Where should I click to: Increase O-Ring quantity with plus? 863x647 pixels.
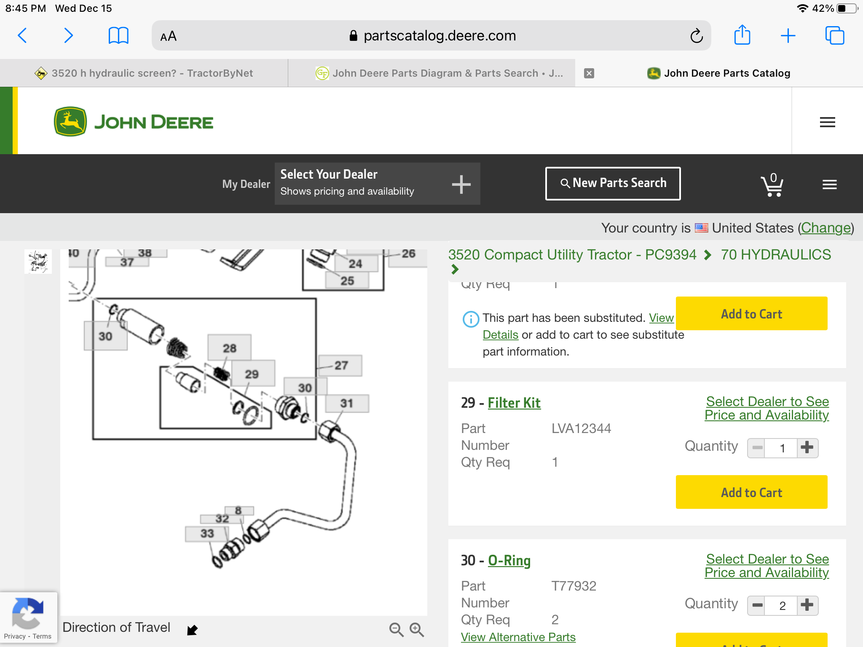807,605
